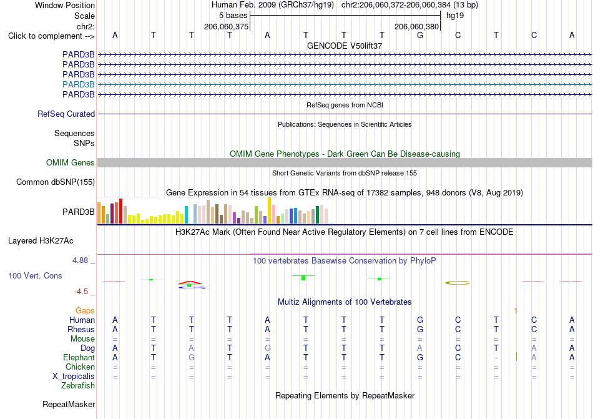This screenshot has height=419, width=593.
Task: Click the faded G in the Dog row
Action: [x=267, y=348]
